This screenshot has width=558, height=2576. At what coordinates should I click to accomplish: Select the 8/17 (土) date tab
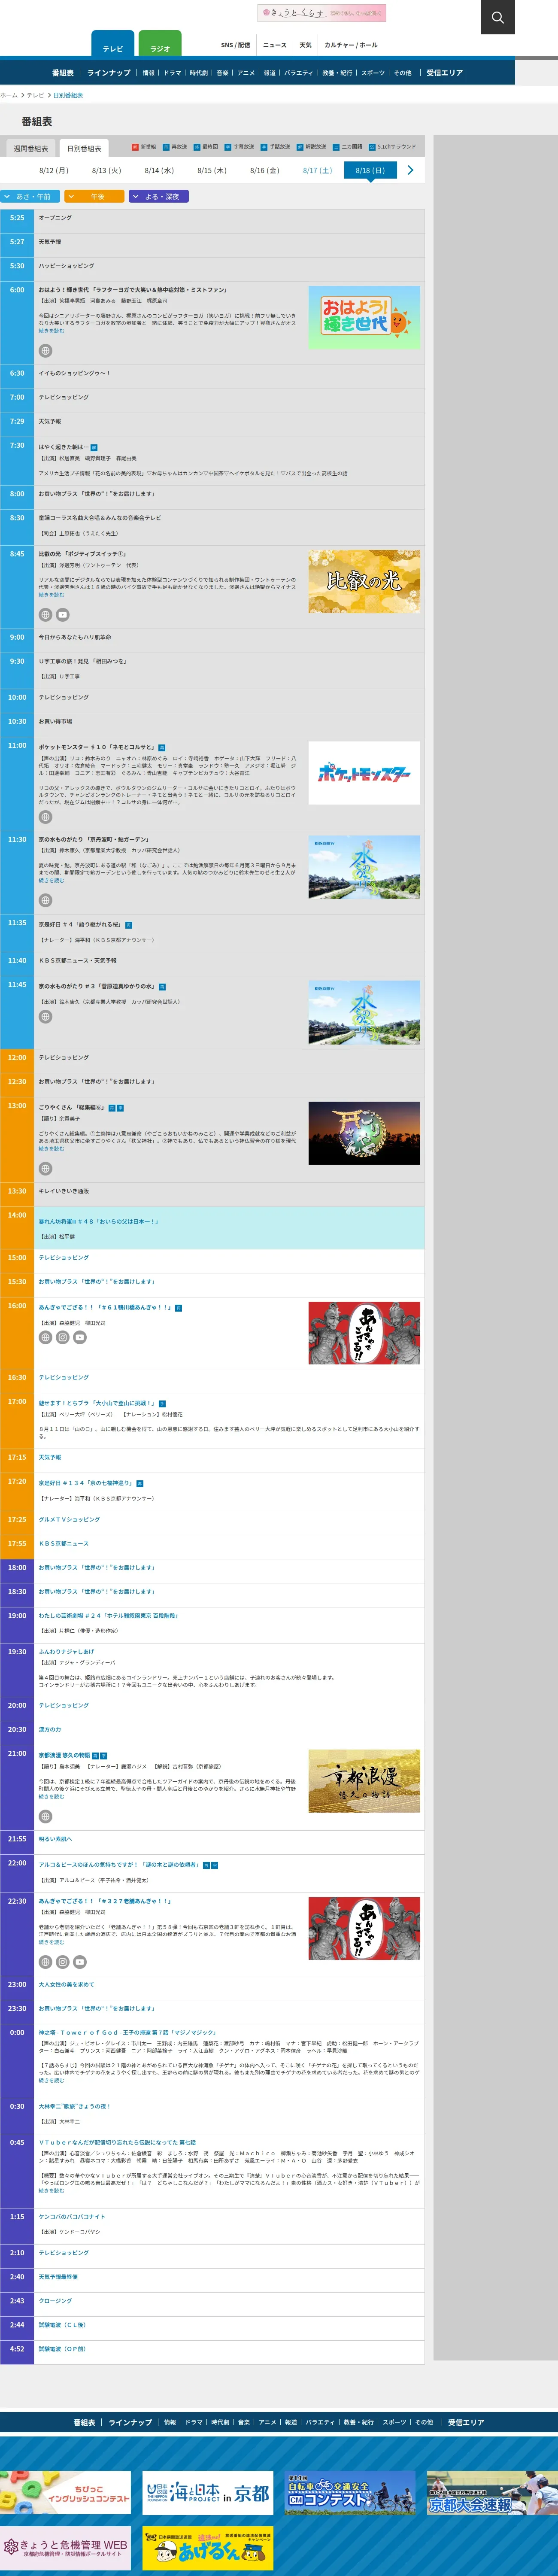pos(317,170)
